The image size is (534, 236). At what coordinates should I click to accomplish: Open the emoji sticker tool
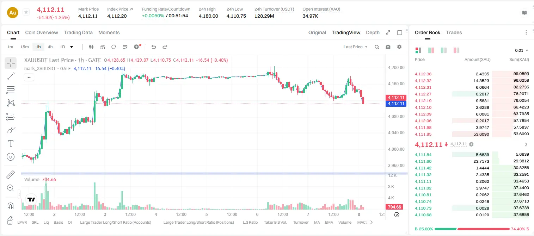pyautogui.click(x=11, y=157)
